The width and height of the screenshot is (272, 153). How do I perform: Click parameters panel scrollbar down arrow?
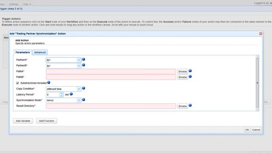(258, 109)
